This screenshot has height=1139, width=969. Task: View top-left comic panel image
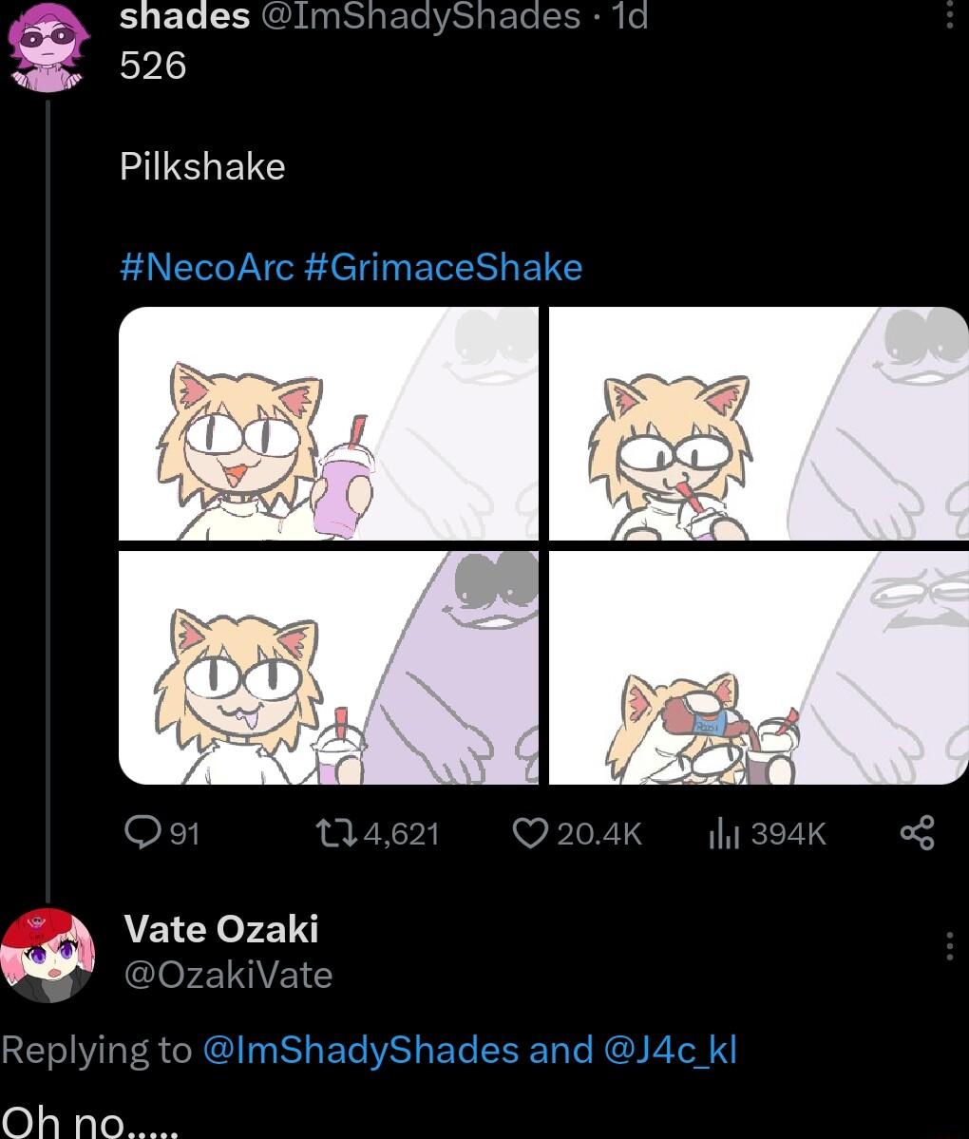click(x=328, y=423)
